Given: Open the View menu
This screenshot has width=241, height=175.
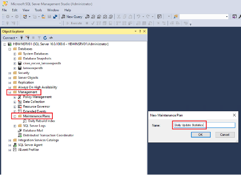Looking at the screenshot, I should tap(26, 10).
